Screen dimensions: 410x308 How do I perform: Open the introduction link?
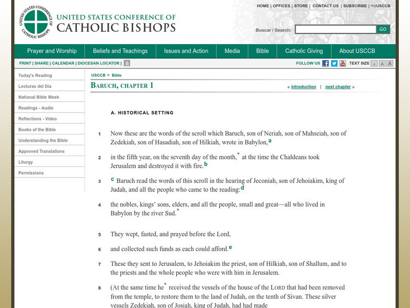click(304, 86)
